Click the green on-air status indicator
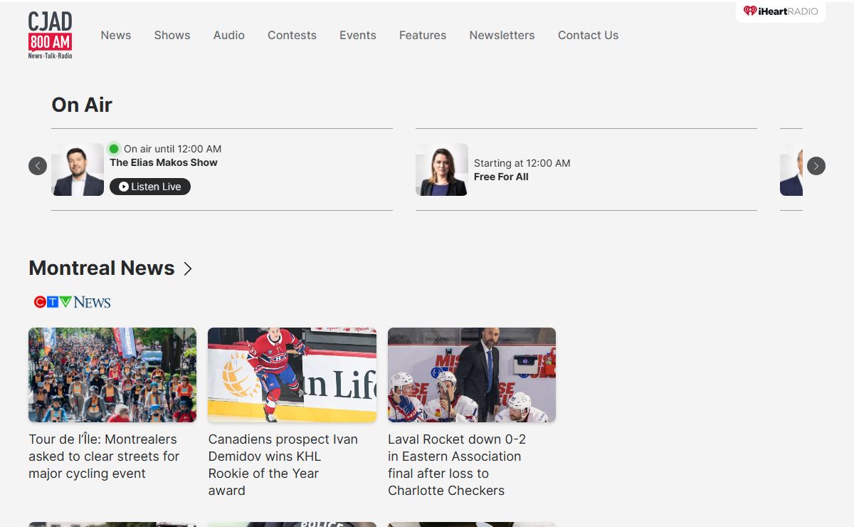This screenshot has height=527, width=854. tap(114, 149)
